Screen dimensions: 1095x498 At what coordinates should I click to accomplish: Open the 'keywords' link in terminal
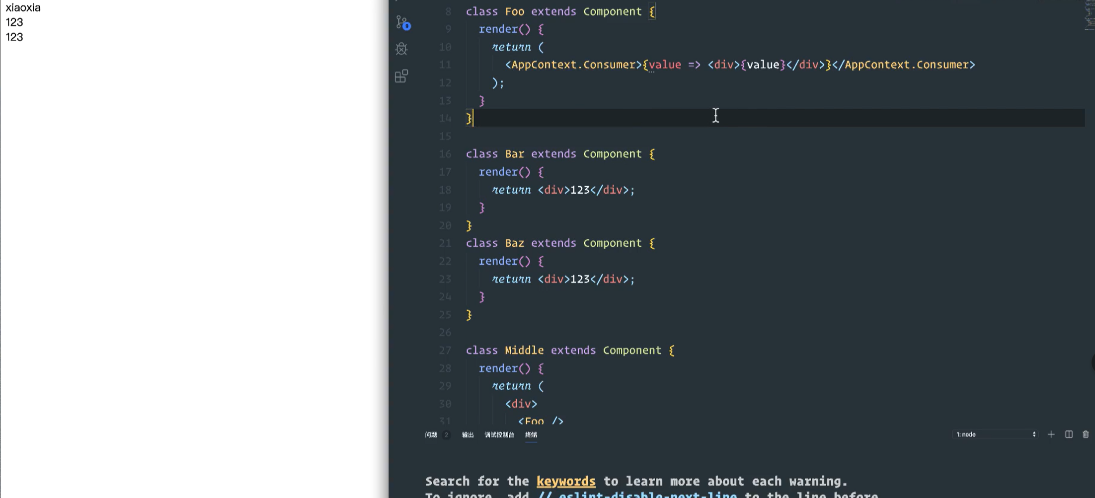point(566,481)
